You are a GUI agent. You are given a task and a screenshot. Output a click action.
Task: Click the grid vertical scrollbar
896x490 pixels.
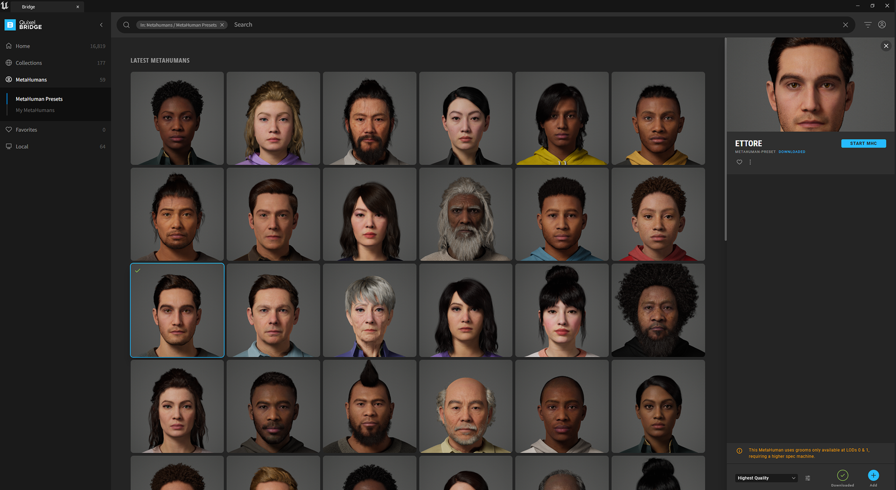pos(725,140)
